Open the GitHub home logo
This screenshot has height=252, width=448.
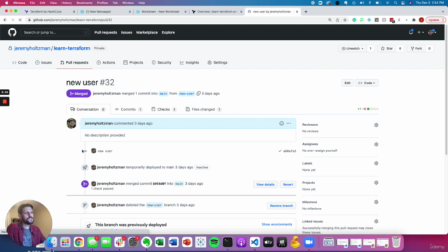13,32
